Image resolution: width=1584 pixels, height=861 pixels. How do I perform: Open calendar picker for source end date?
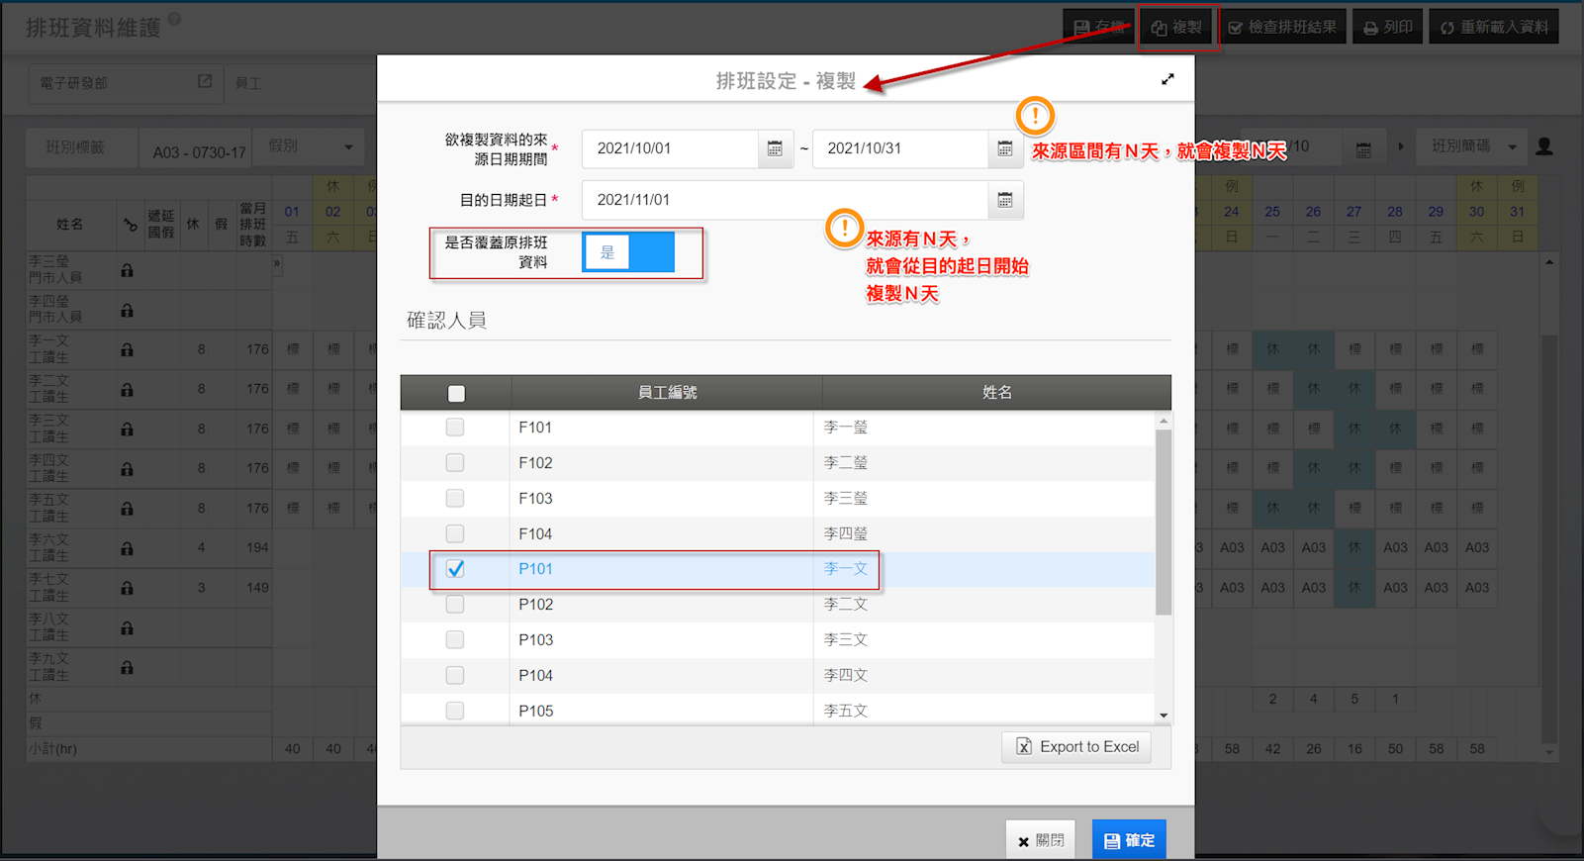point(1004,148)
